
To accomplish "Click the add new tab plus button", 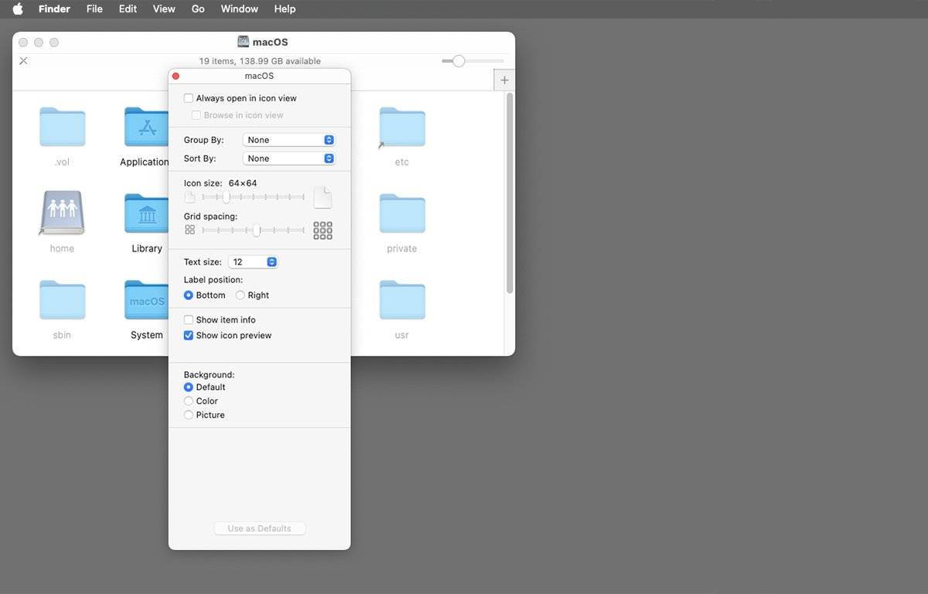I will [504, 80].
